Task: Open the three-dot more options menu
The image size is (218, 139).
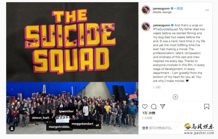Action: [x=207, y=10]
